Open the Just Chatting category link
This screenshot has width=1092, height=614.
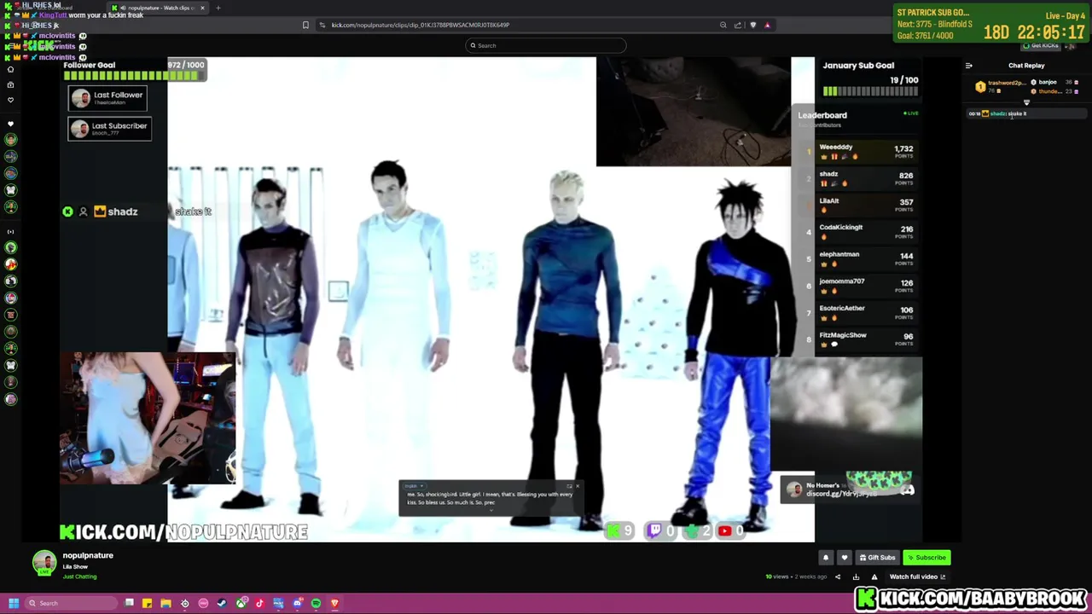click(79, 576)
